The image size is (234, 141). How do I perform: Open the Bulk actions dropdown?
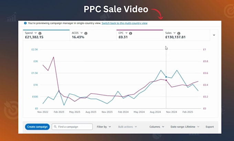pos(127,127)
